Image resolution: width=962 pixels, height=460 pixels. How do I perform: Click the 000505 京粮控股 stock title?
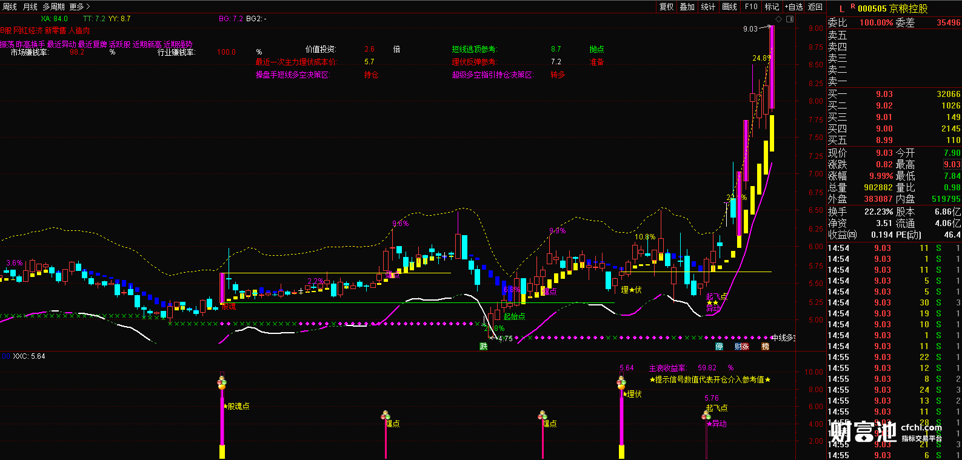tap(892, 8)
